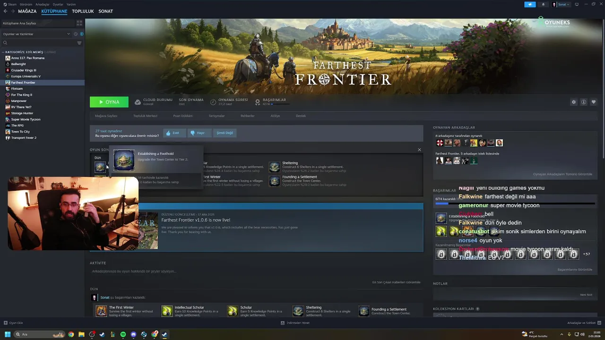The height and width of the screenshot is (340, 605).
Task: Go back with the navigation arrow
Action: pos(5,11)
